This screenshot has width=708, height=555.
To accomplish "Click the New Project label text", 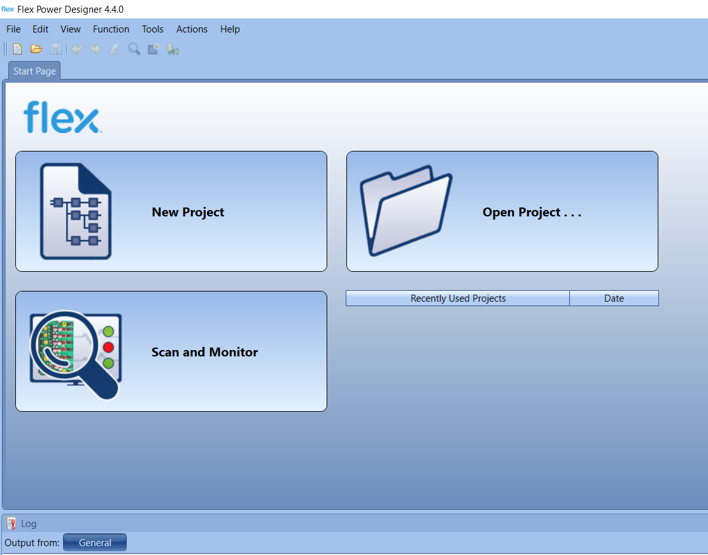I will 188,212.
